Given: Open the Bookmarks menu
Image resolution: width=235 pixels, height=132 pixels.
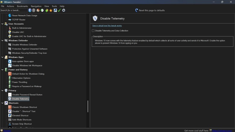Looking at the screenshot, I should coord(22,6).
